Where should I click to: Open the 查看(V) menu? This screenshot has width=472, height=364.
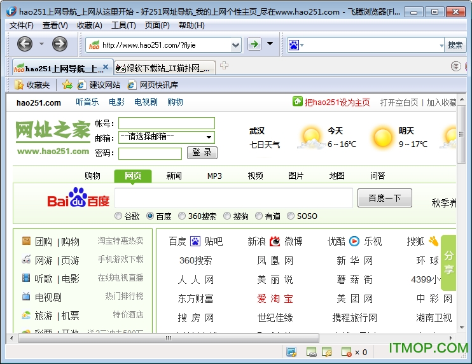point(55,25)
